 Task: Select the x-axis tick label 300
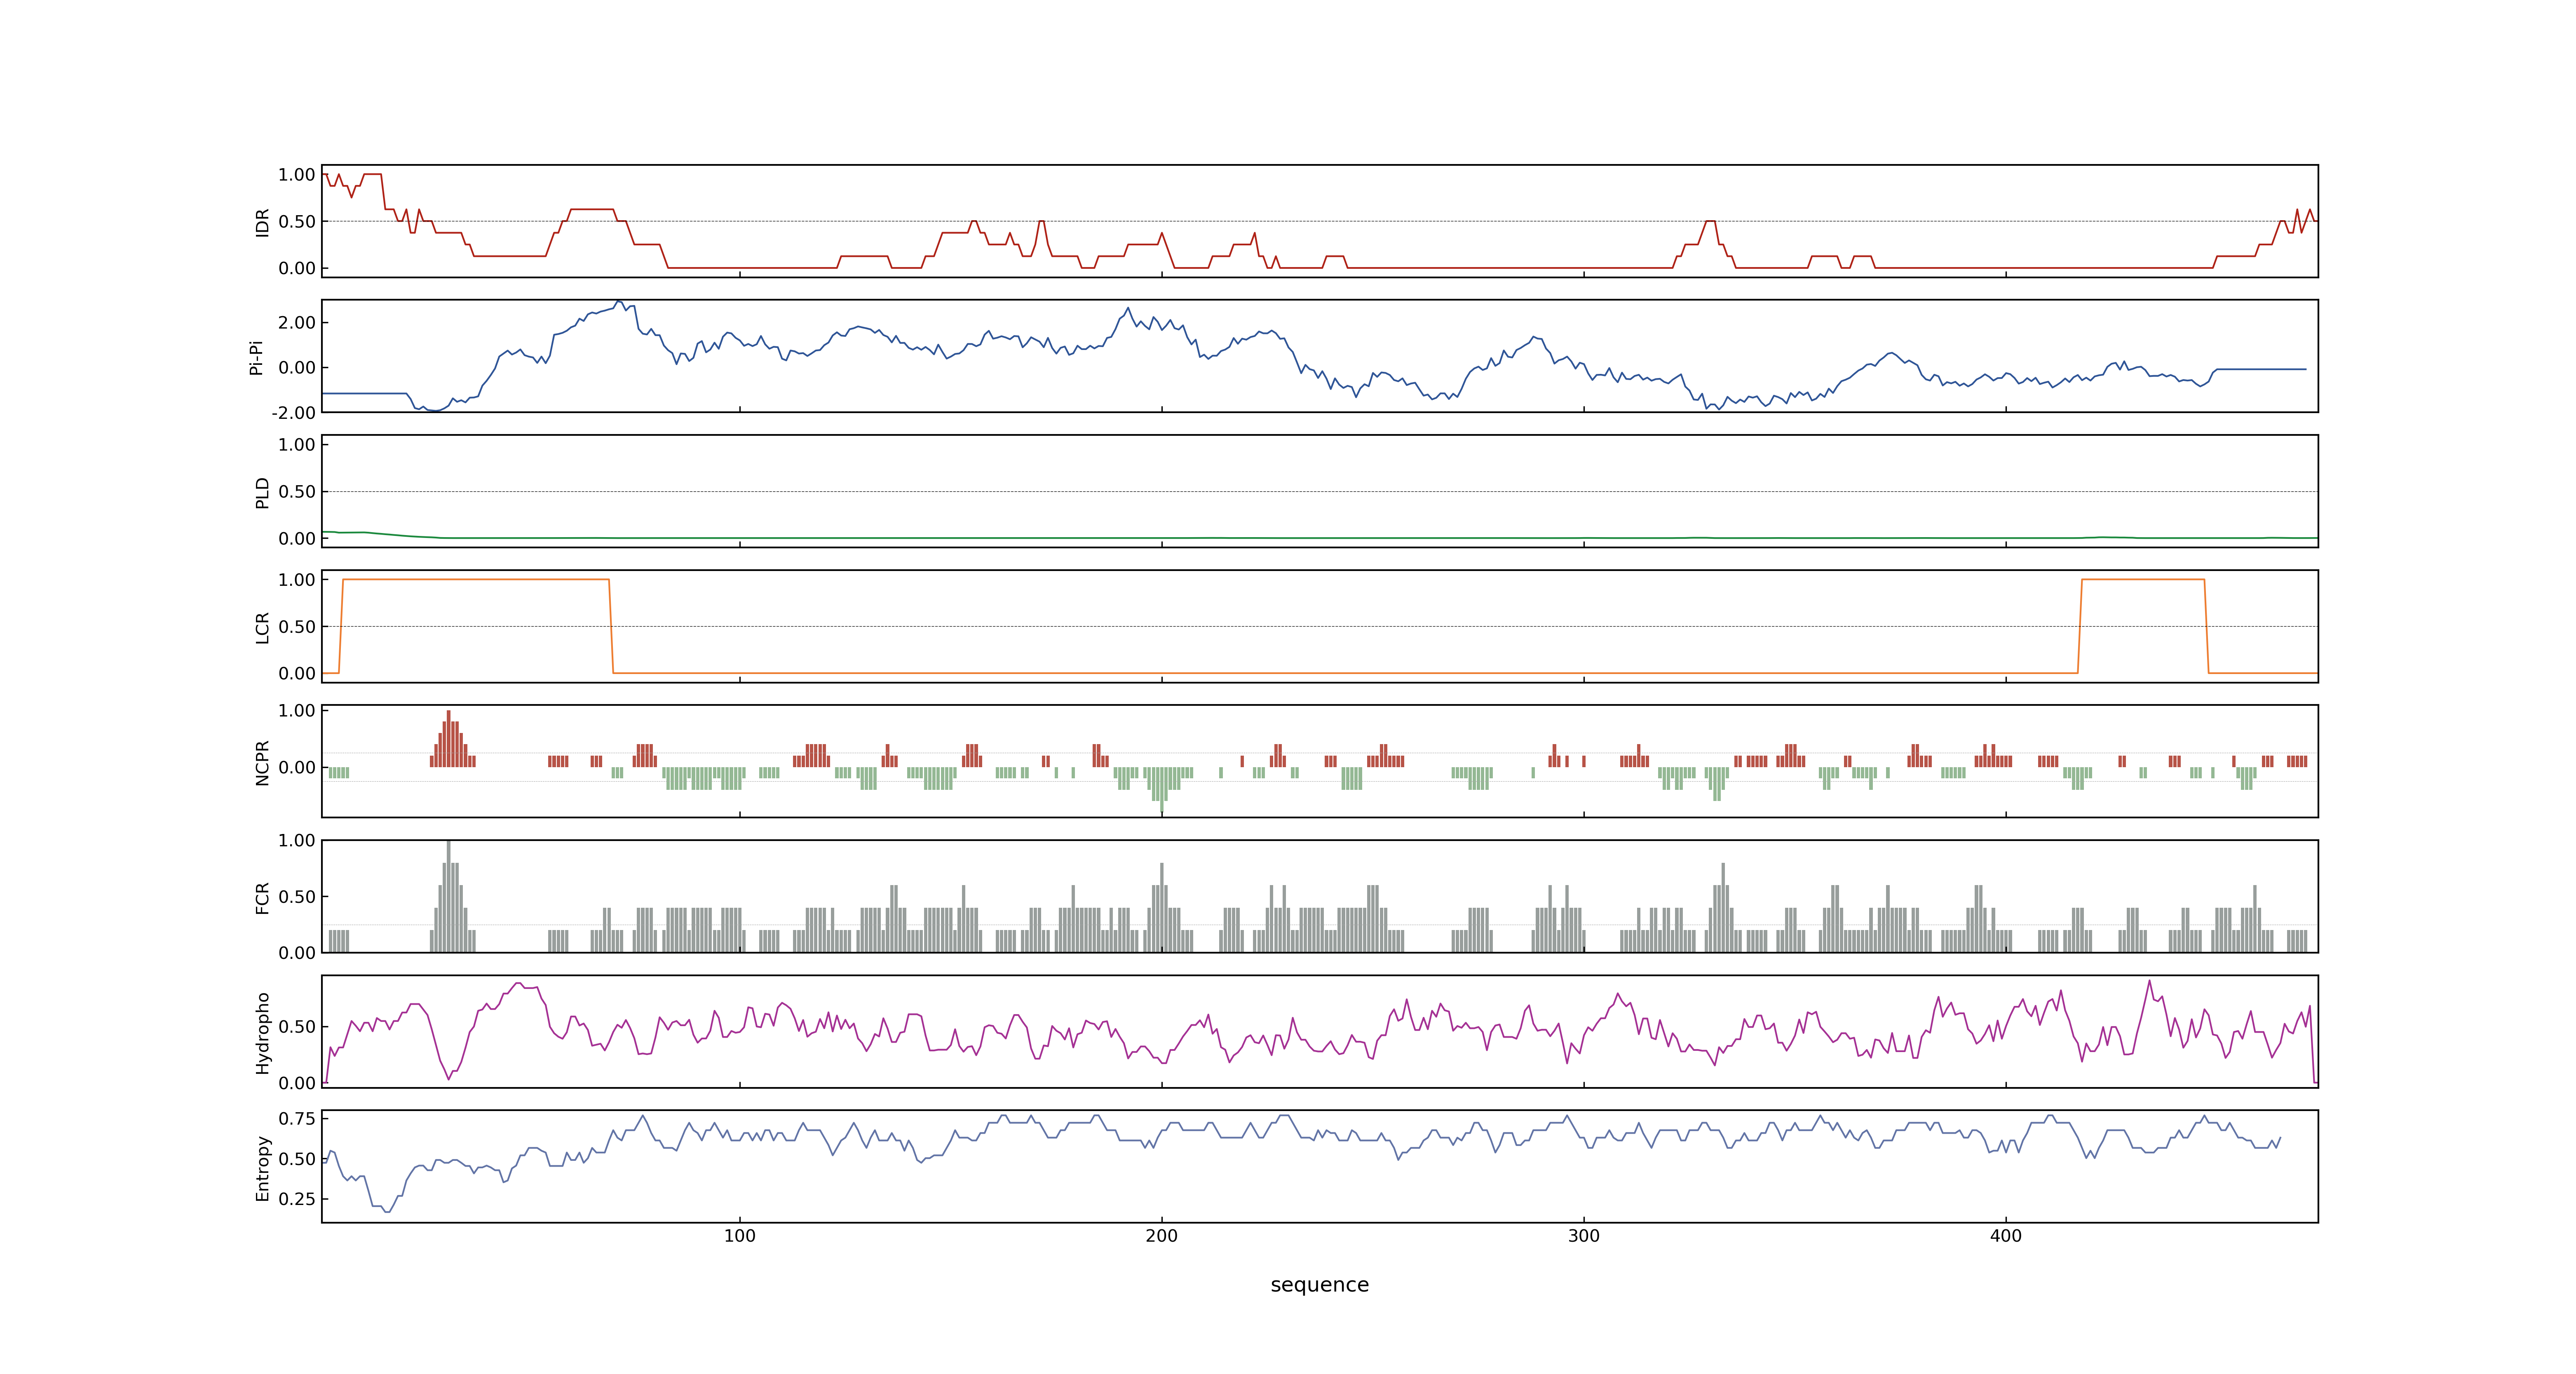(1583, 1236)
